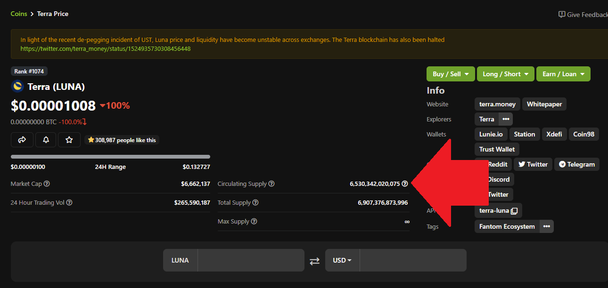The image size is (608, 288).
Task: Go to Coins breadcrumb link
Action: 19,14
